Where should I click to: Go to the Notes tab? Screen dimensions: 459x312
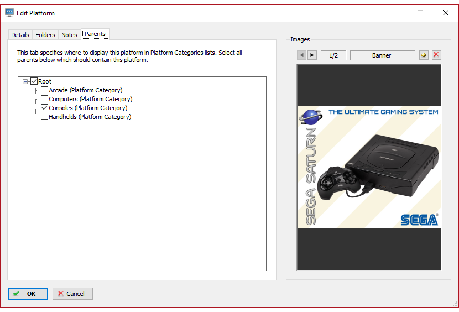click(x=69, y=35)
